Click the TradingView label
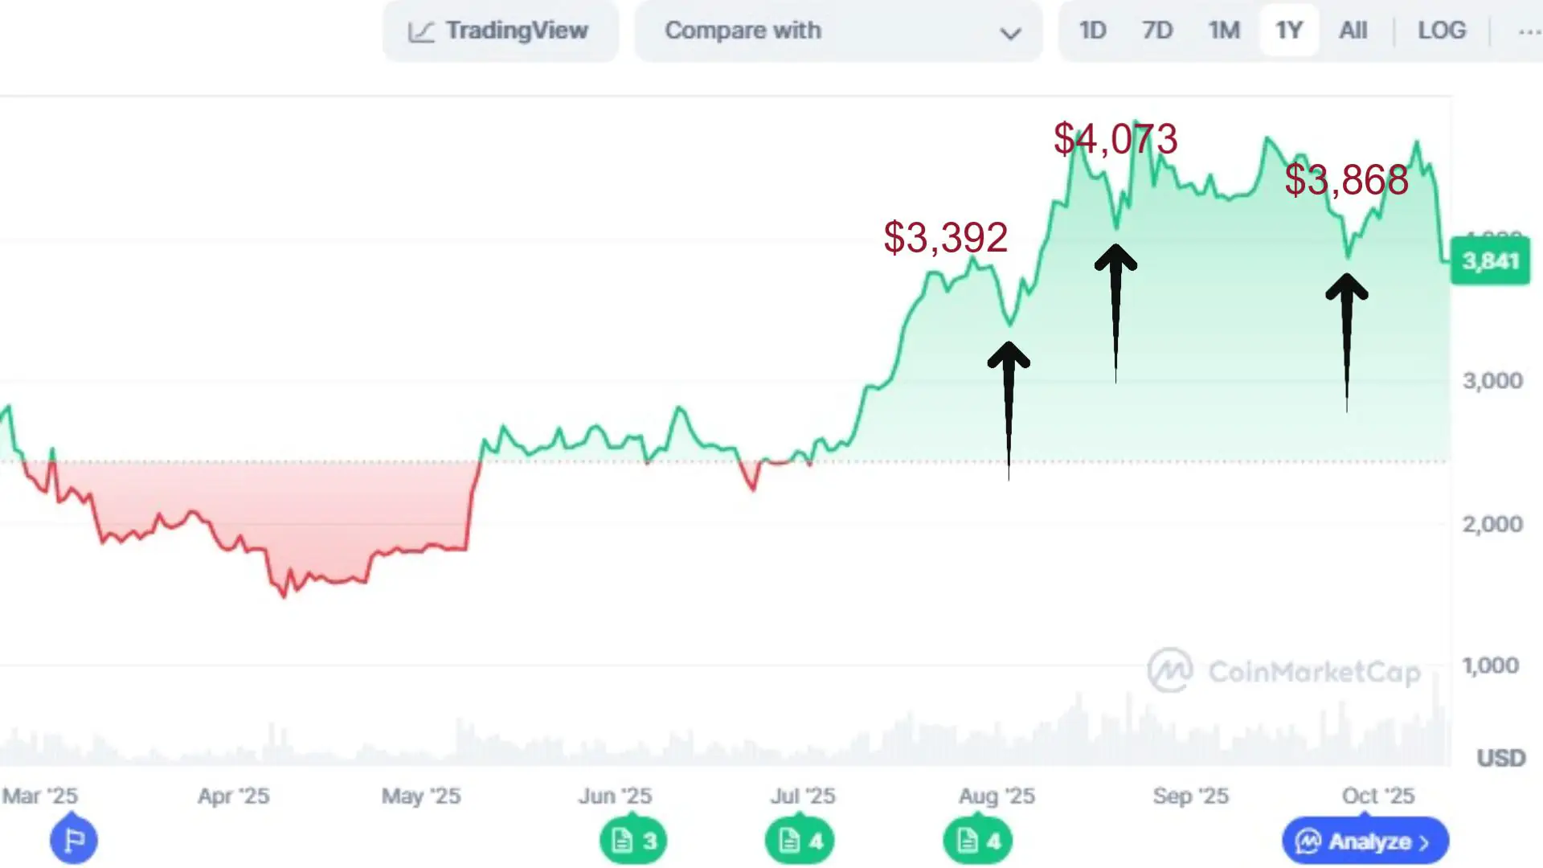The height and width of the screenshot is (868, 1543). [516, 31]
